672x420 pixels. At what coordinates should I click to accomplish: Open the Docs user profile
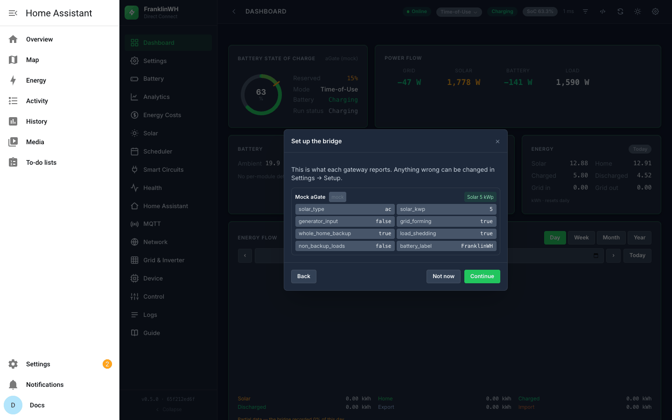[60, 405]
